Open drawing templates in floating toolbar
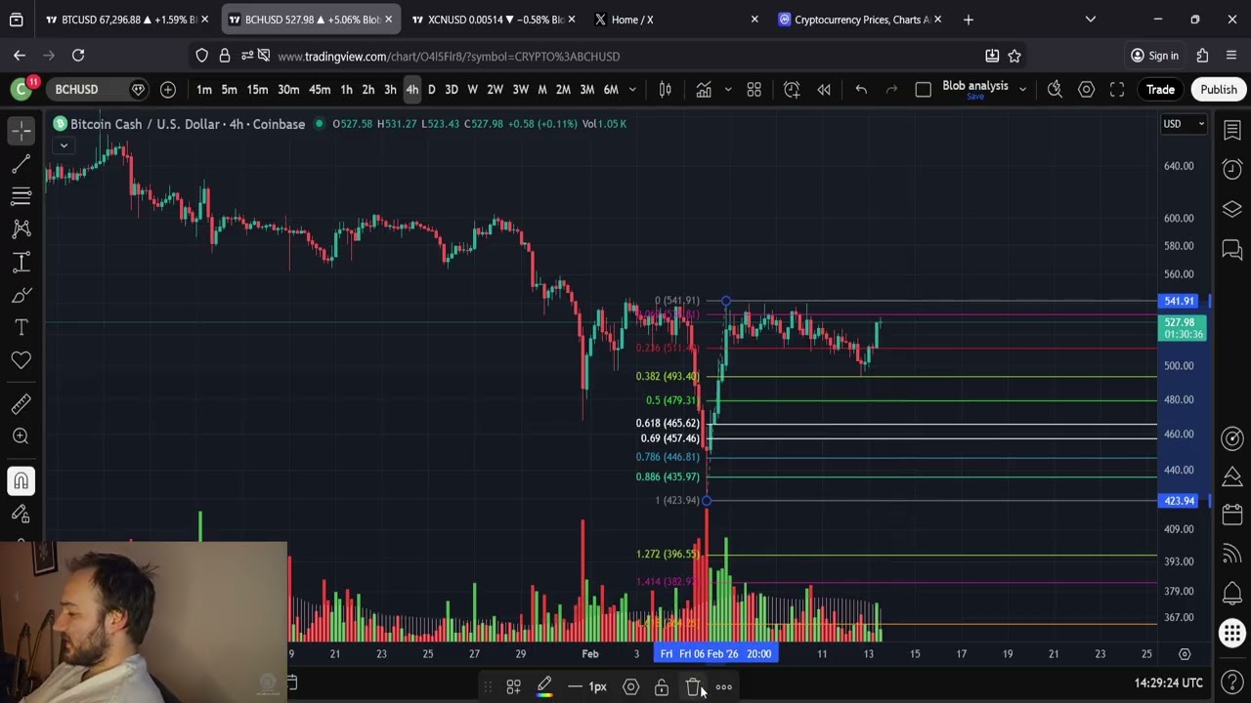The width and height of the screenshot is (1251, 703). click(513, 687)
